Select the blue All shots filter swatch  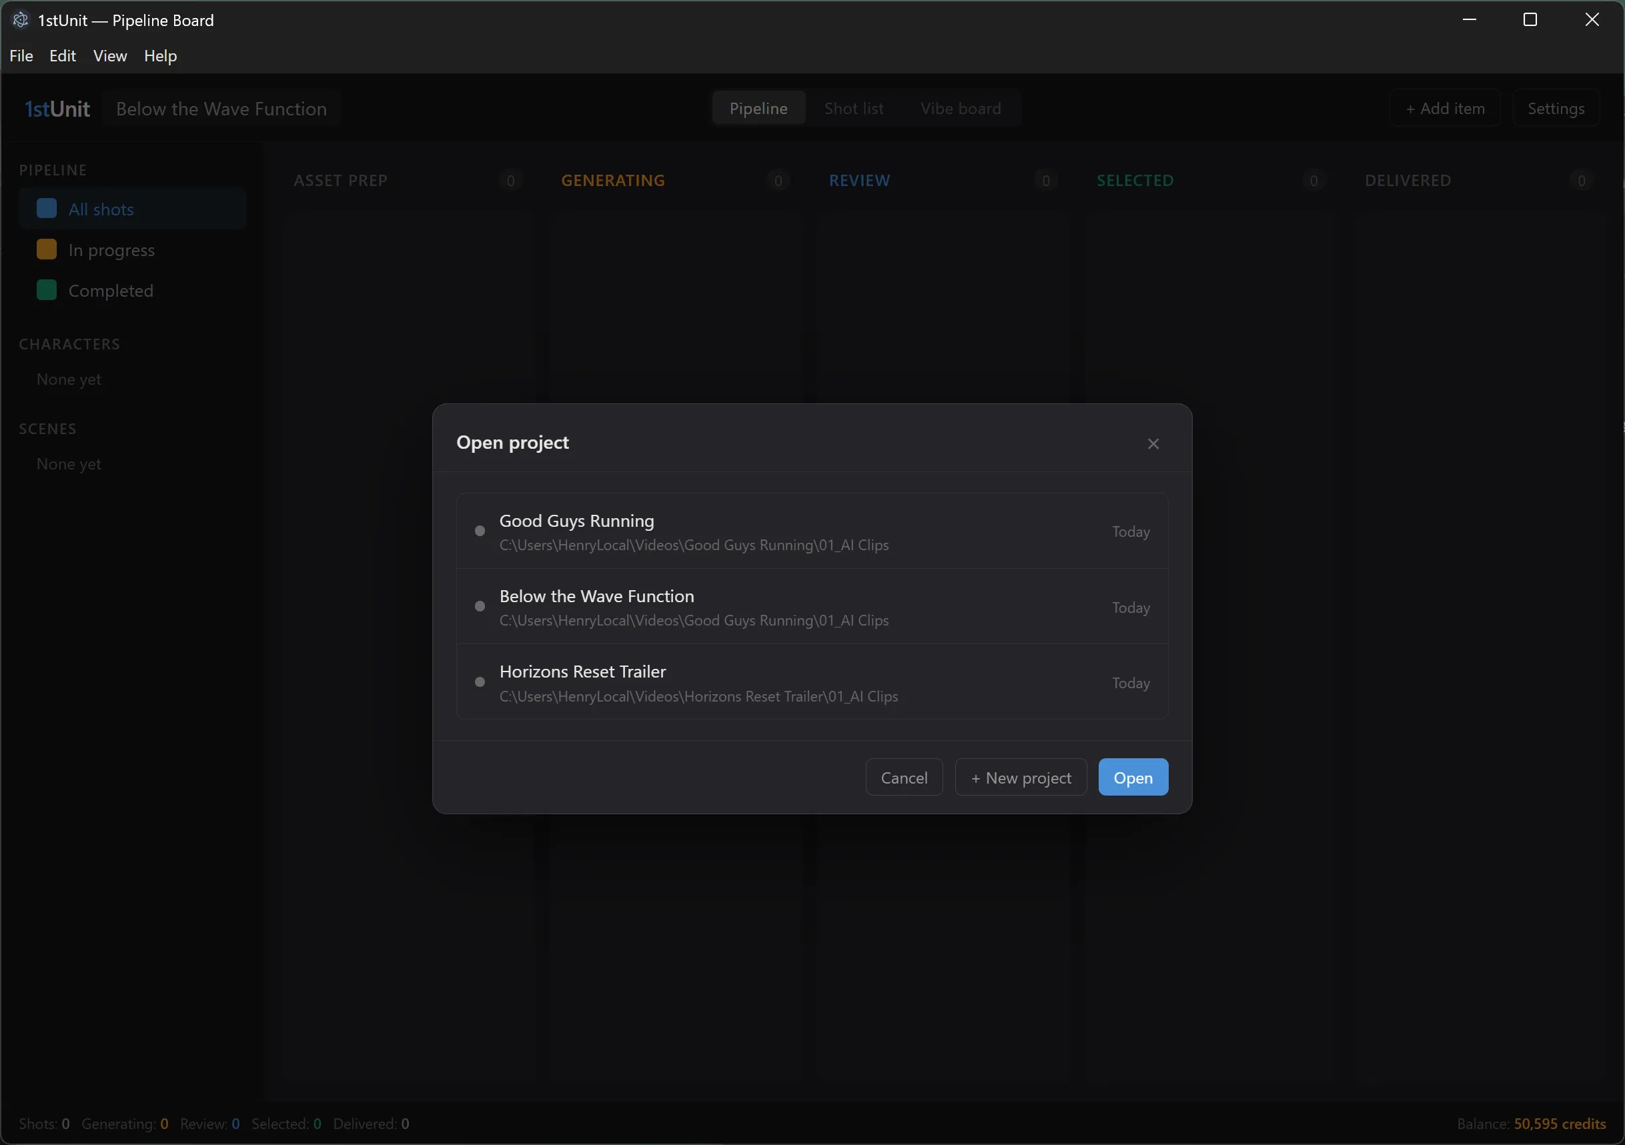pyautogui.click(x=47, y=209)
